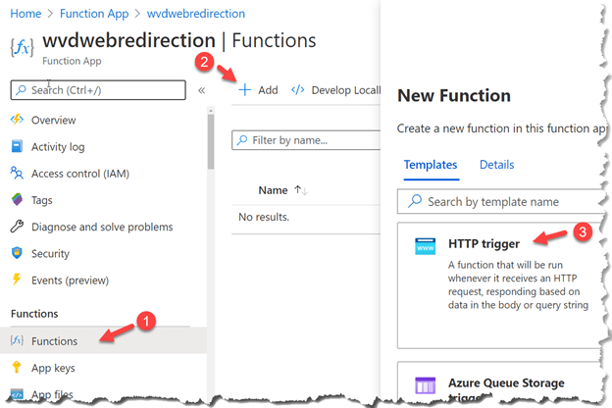612x408 pixels.
Task: Click the Filter by name field
Action: coord(306,140)
